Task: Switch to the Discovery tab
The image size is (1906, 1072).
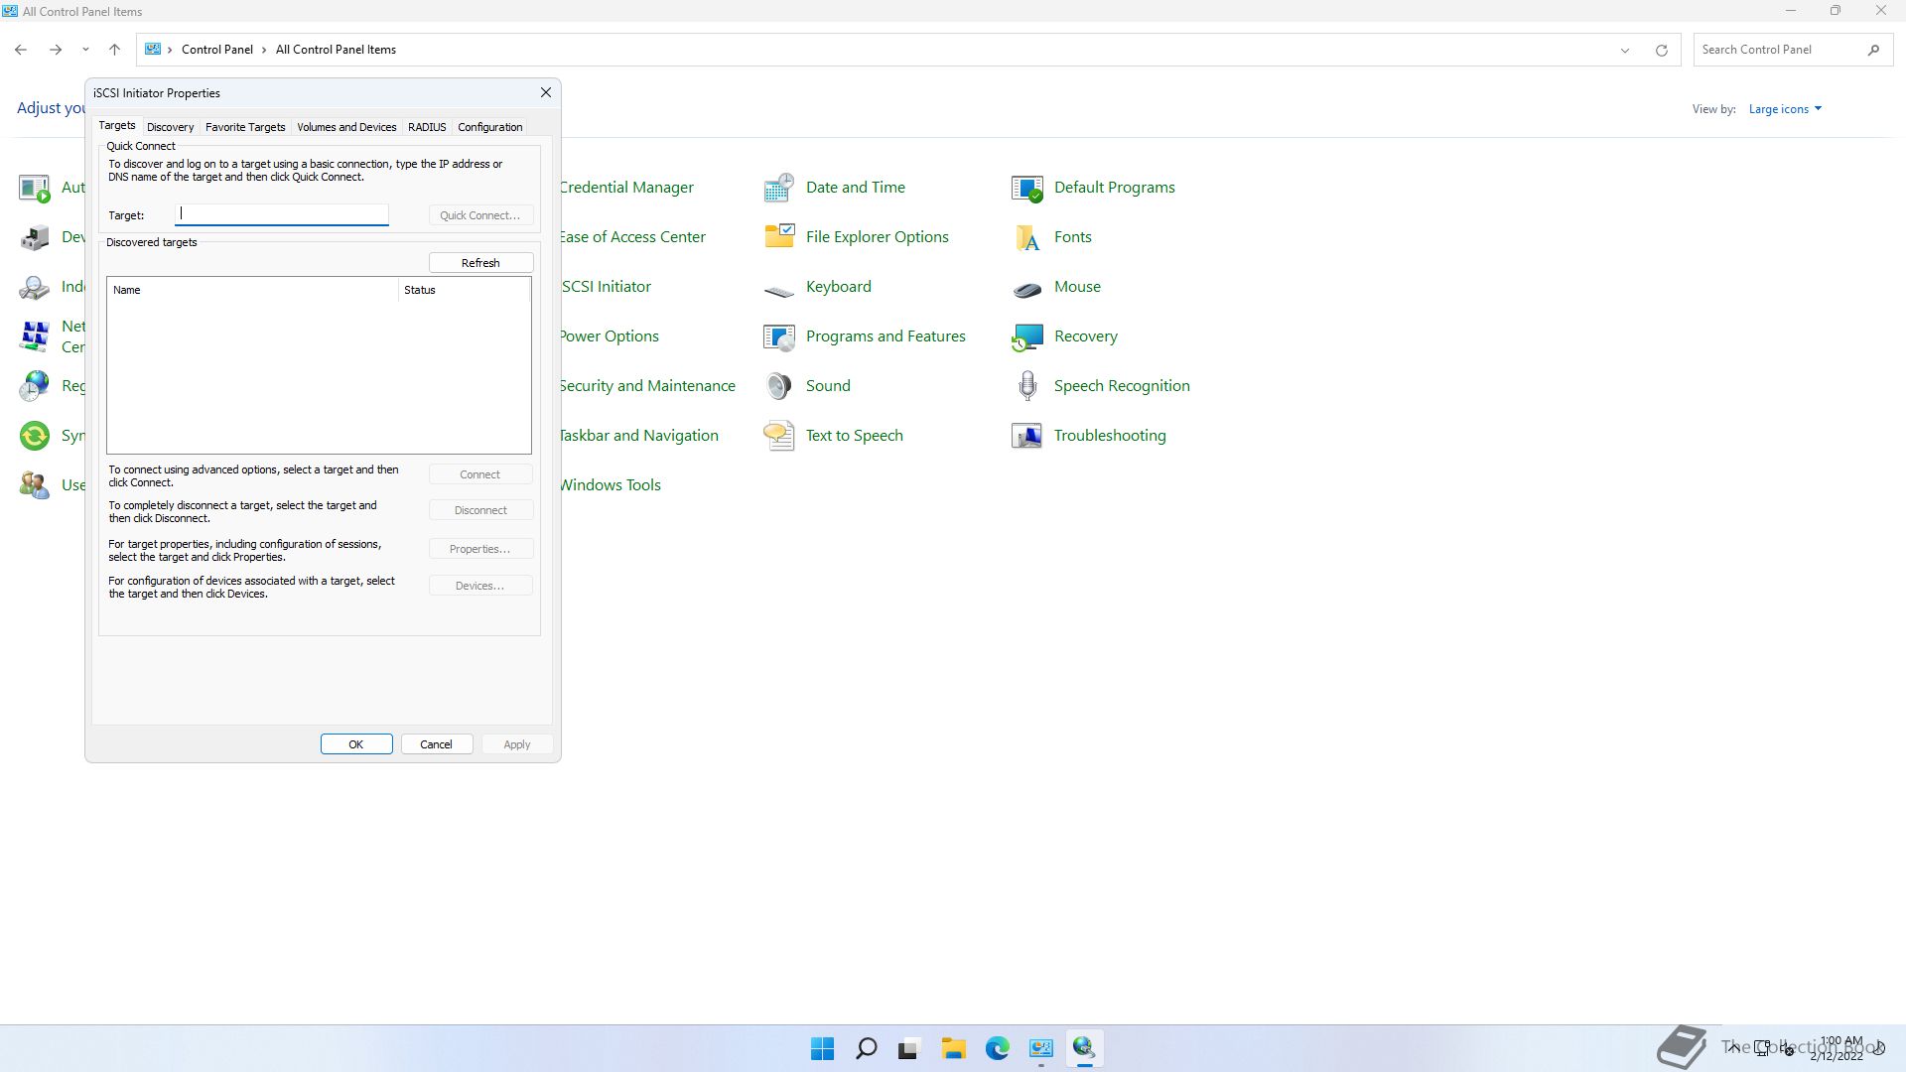Action: [170, 127]
